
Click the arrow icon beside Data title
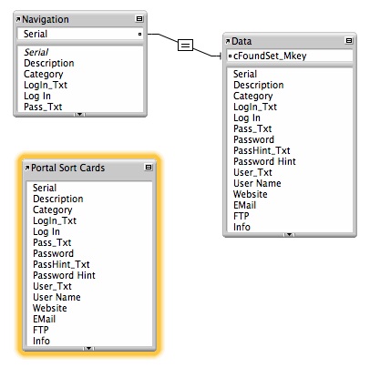[228, 41]
